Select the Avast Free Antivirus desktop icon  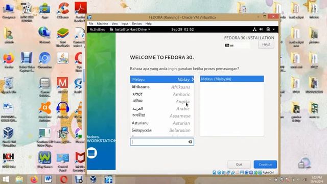(44, 112)
